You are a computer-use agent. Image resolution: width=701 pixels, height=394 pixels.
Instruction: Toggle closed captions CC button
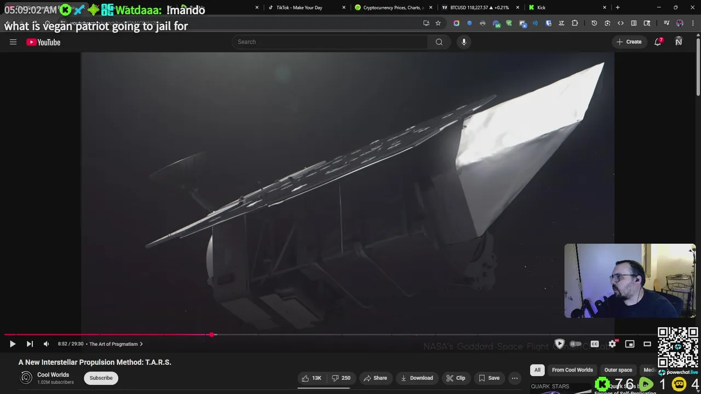tap(594, 344)
